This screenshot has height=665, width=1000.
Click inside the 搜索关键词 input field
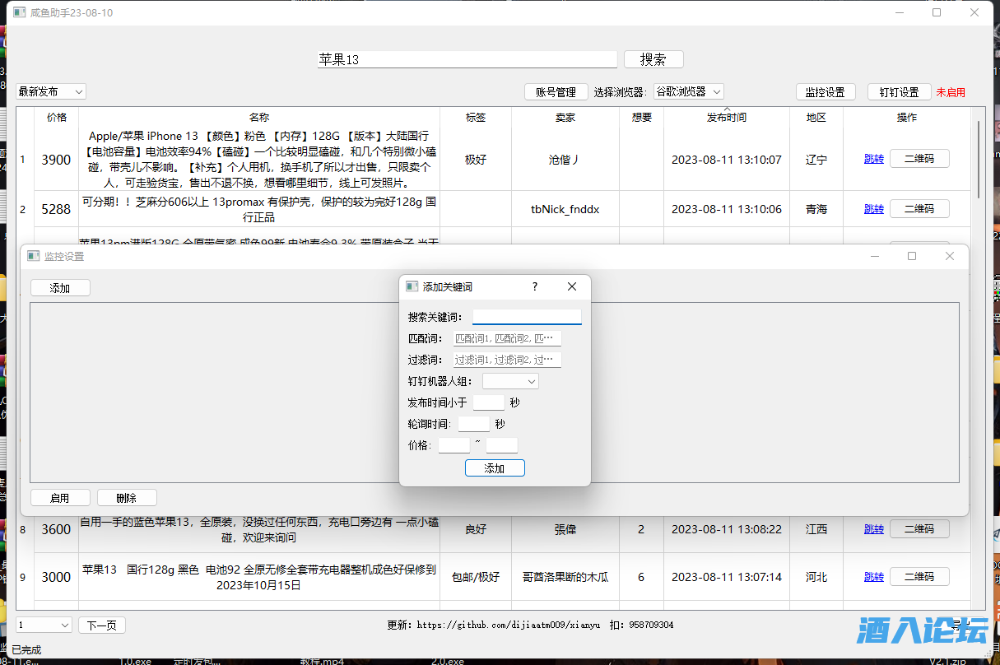click(526, 316)
